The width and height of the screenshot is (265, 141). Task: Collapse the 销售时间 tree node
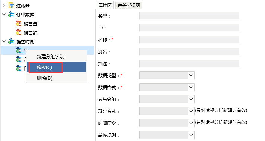pos(4,41)
